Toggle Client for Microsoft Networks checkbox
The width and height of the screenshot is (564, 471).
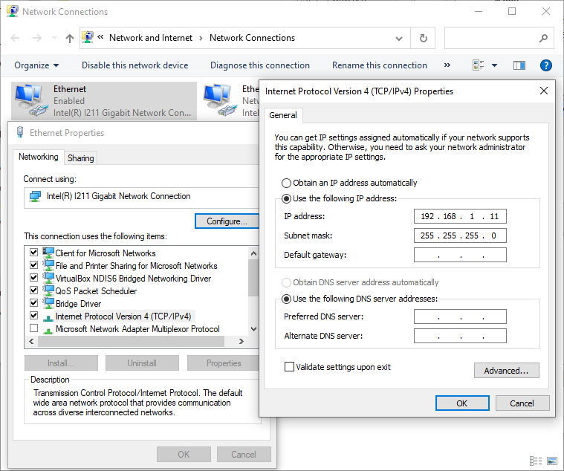(34, 253)
